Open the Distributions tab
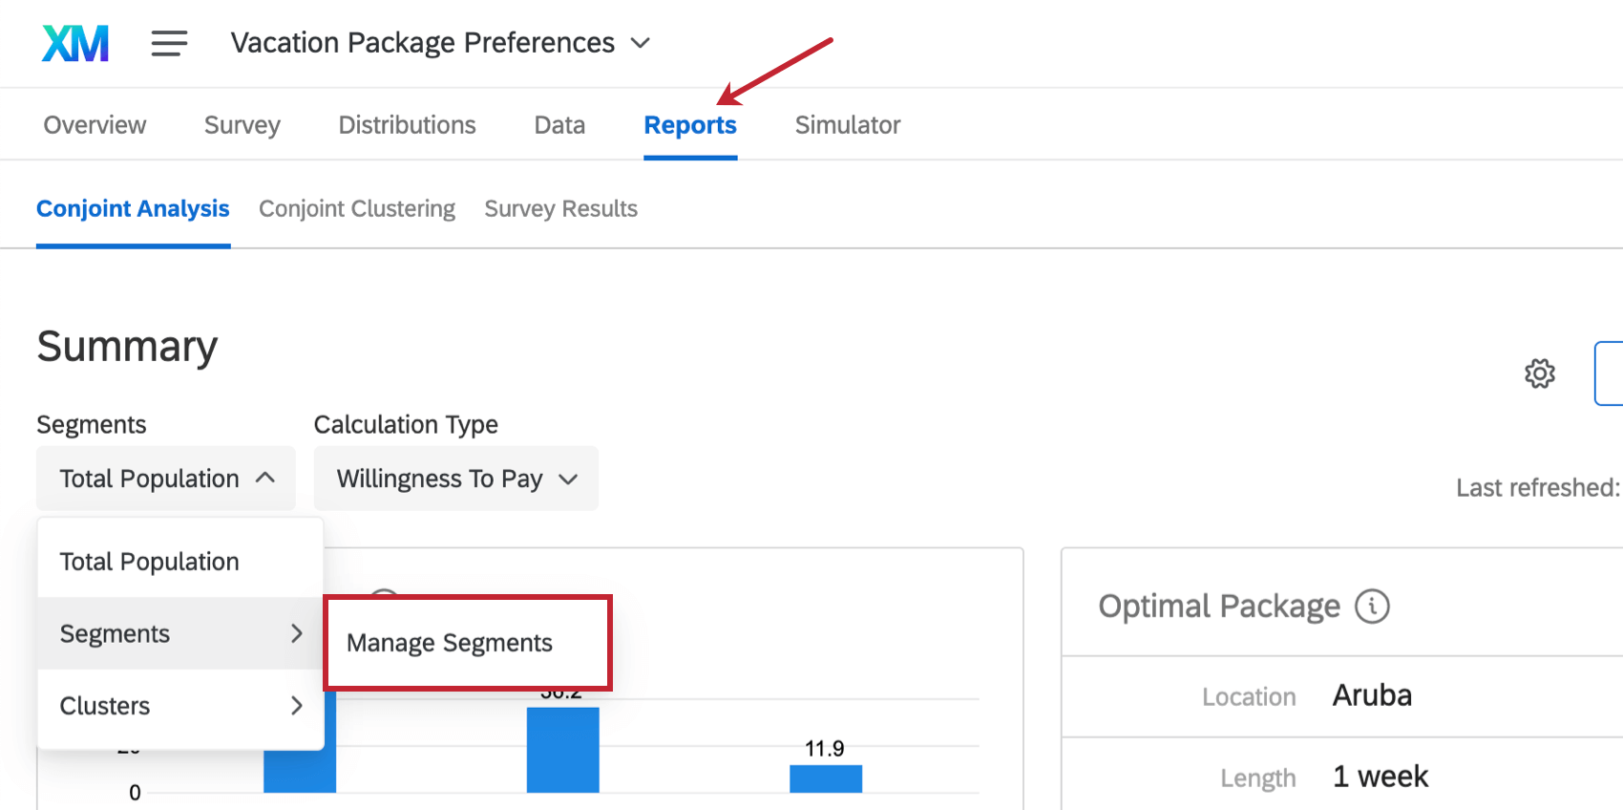 pyautogui.click(x=407, y=125)
